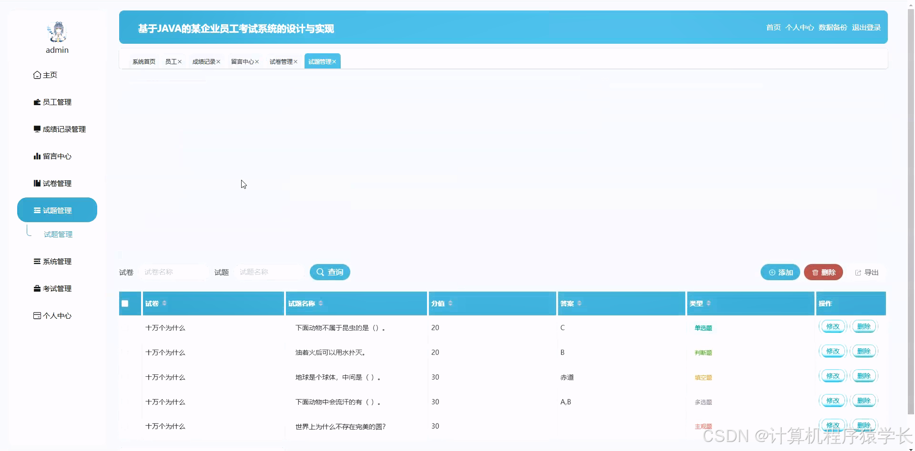Click the magnifier icon on 查询 button

tap(320, 272)
